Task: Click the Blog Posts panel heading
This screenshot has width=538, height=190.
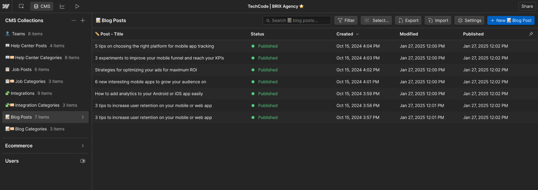Action: [x=111, y=20]
